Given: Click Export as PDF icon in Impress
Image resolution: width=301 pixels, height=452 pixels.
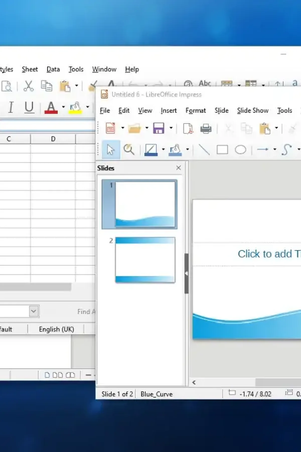Looking at the screenshot, I should [188, 129].
